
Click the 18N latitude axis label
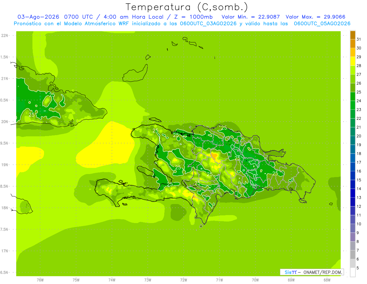pos(4,208)
